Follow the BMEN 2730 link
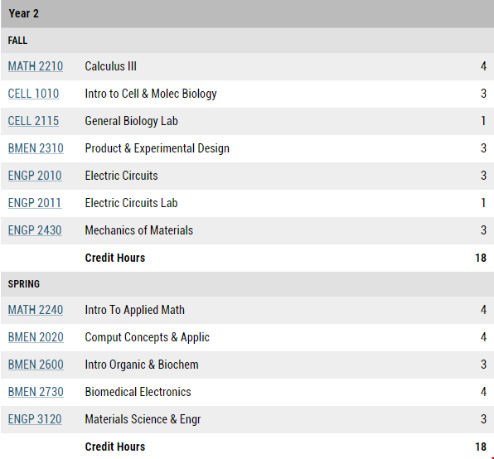494x459 pixels. (36, 392)
